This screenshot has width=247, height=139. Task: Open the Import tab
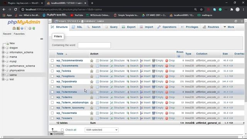[146, 27]
